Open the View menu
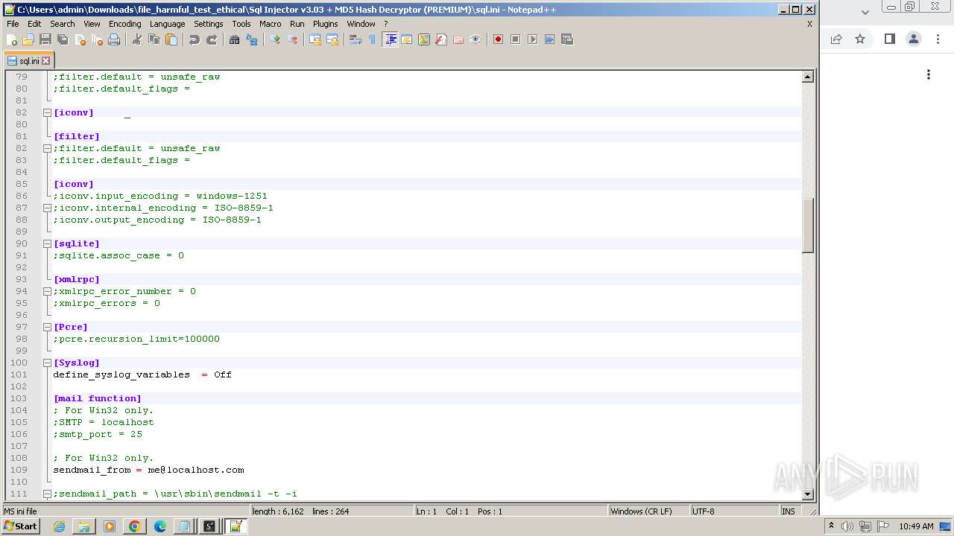Screen dimensions: 954x536 tap(92, 24)
